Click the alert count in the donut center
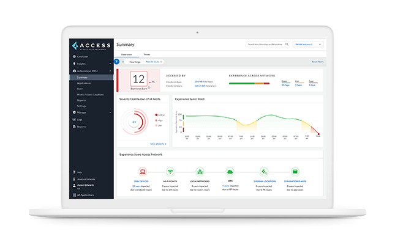 click(134, 122)
